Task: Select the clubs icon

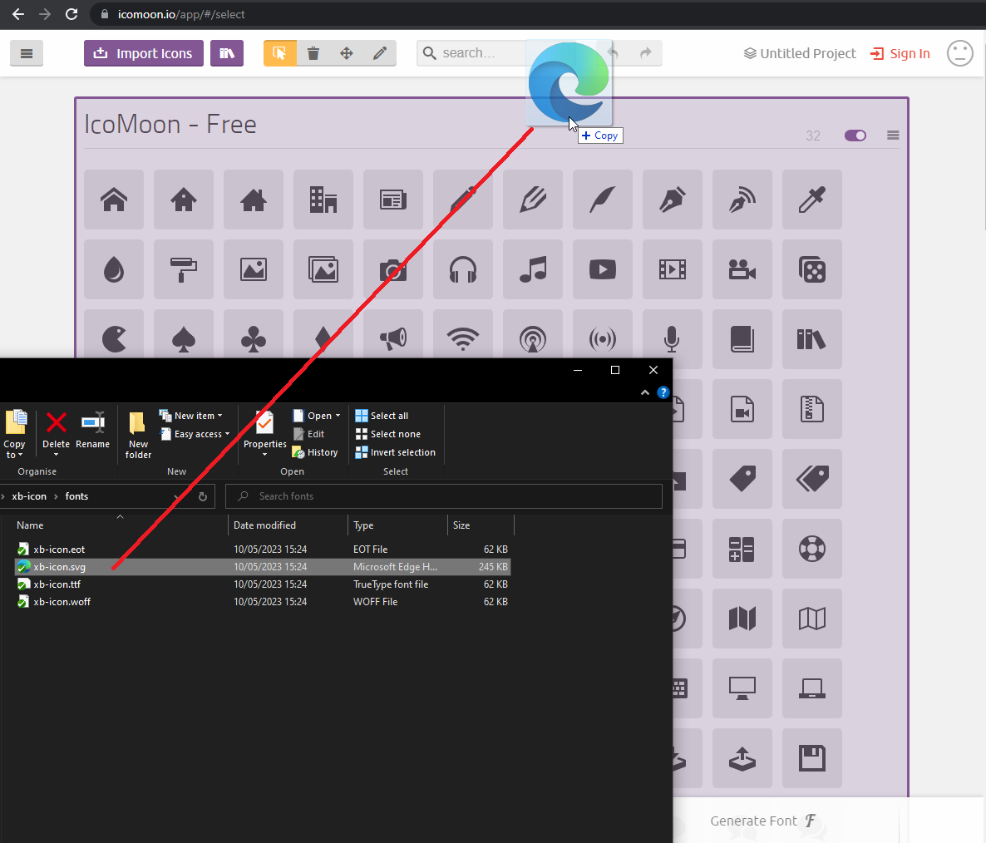Action: tap(254, 335)
